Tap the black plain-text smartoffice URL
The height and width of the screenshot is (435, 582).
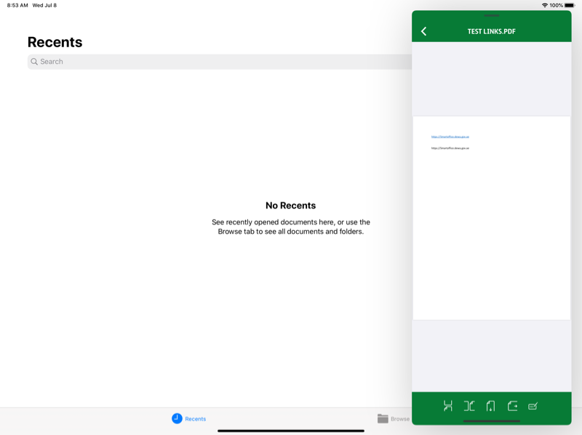pyautogui.click(x=450, y=148)
